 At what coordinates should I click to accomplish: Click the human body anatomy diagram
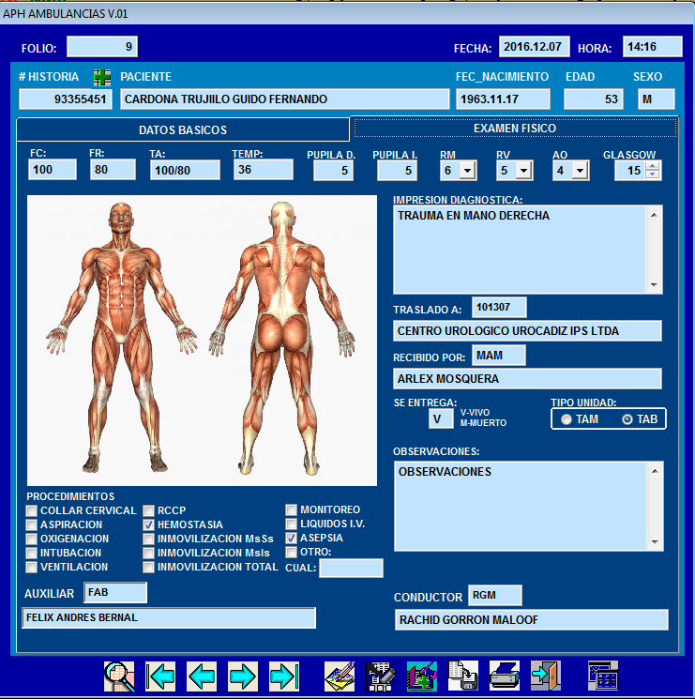pyautogui.click(x=202, y=341)
